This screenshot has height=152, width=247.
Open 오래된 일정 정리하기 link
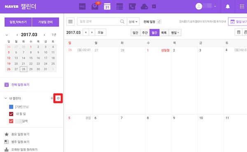pos(24,150)
